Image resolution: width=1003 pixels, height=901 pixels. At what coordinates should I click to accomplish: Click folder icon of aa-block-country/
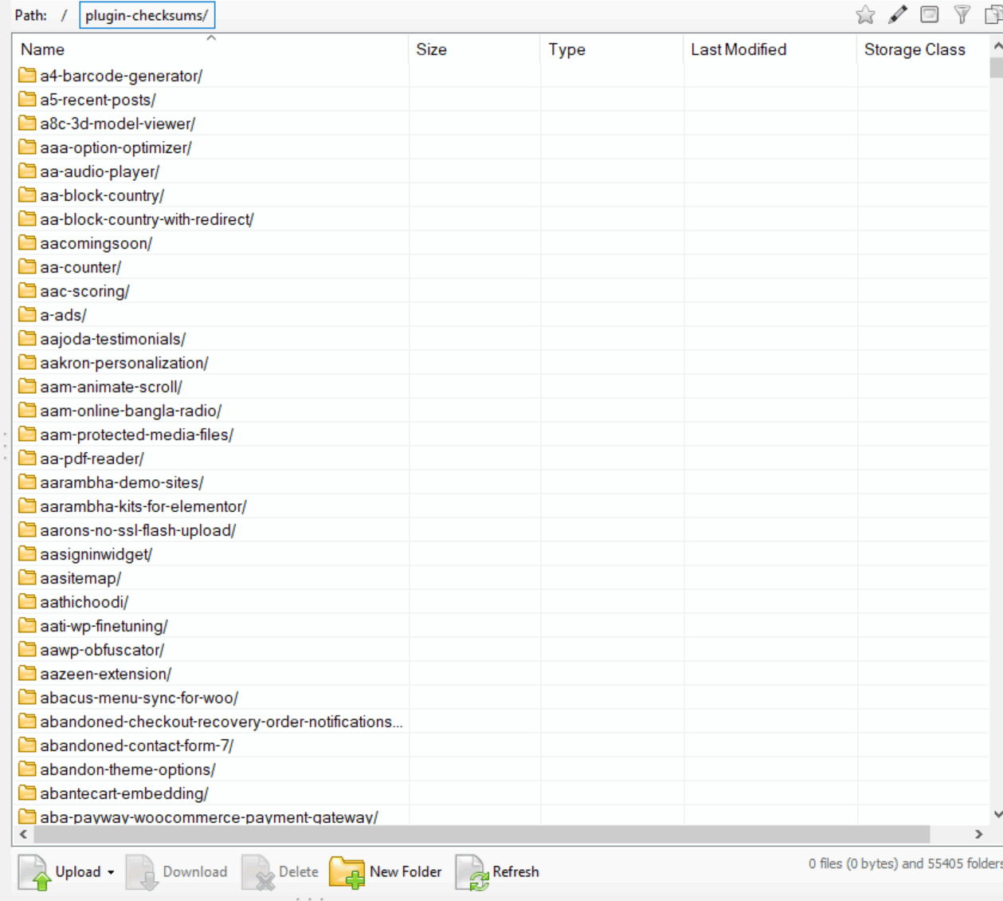coord(28,195)
